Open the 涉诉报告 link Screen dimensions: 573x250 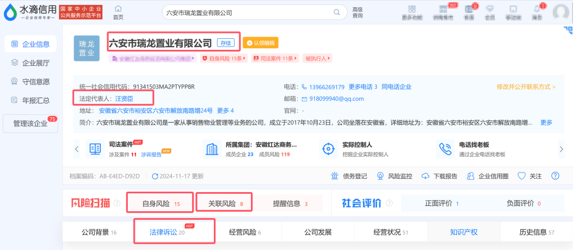coord(151,154)
